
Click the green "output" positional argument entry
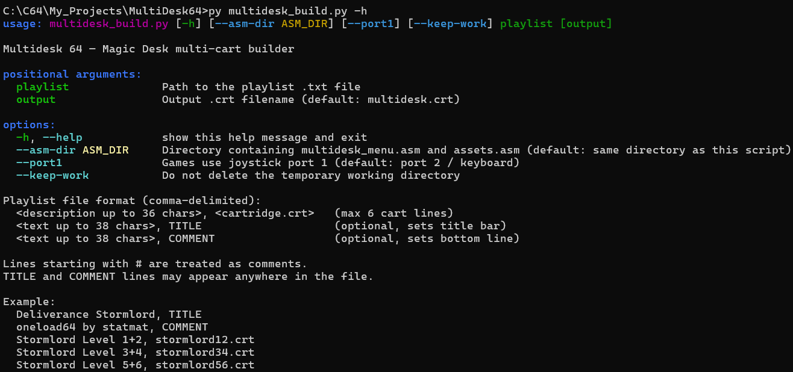pos(36,99)
